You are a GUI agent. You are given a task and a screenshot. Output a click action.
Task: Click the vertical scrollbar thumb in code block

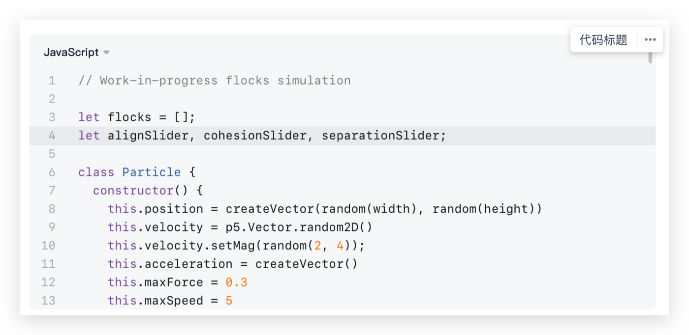tap(650, 57)
